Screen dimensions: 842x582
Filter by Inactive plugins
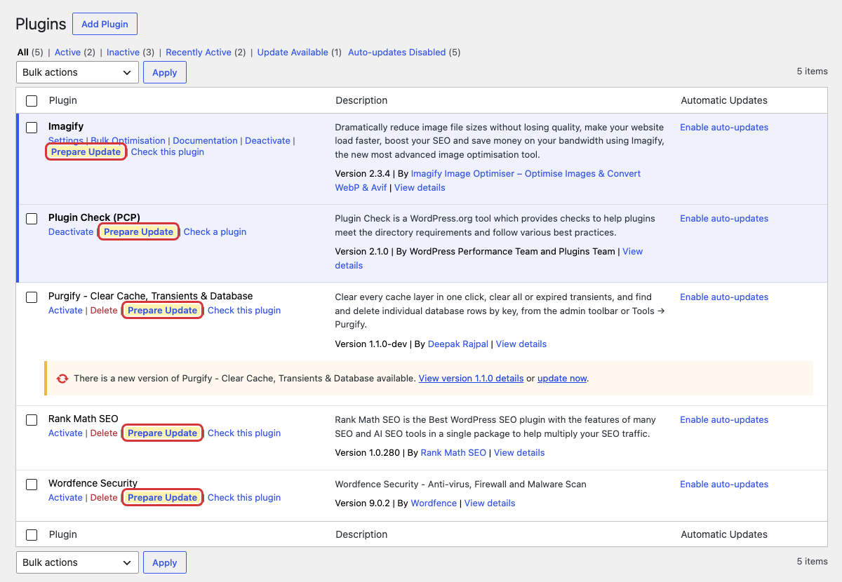click(123, 53)
